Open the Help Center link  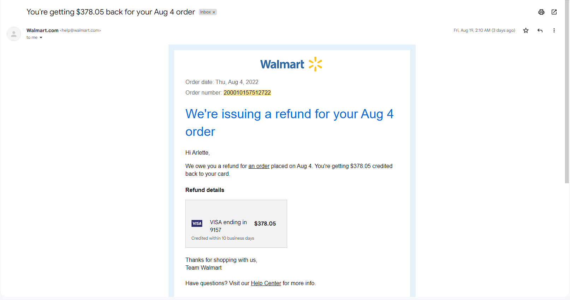coord(266,283)
